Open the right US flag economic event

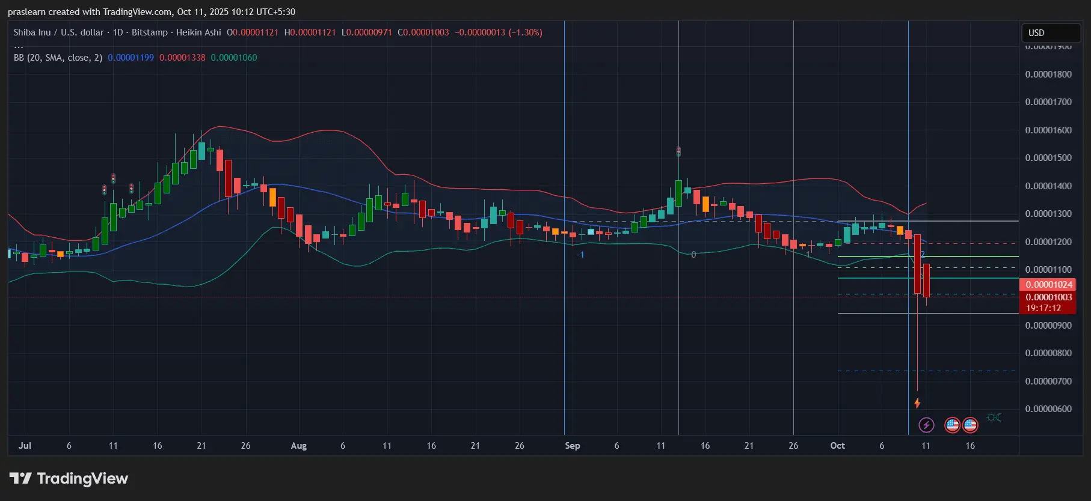point(970,425)
